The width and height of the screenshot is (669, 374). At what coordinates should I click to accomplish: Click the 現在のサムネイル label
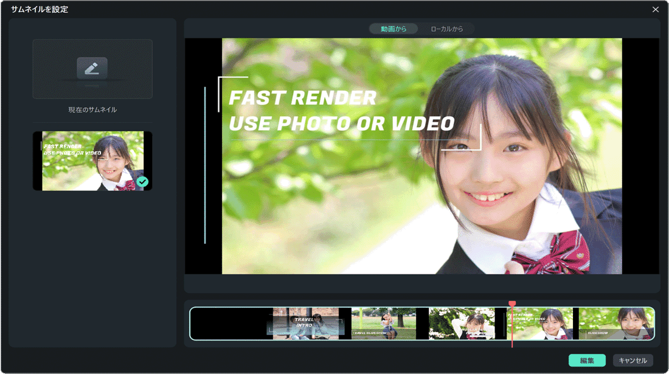click(92, 110)
